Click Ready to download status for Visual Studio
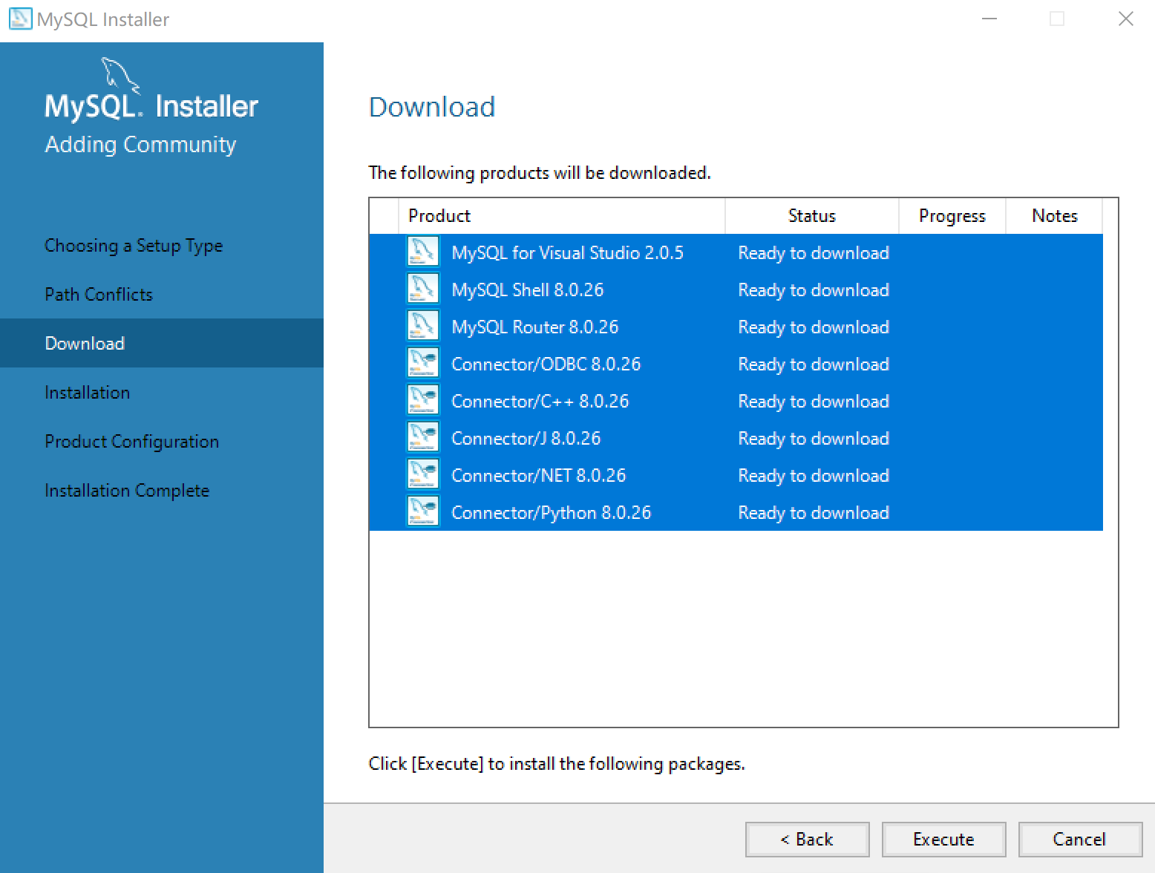1155x873 pixels. [x=814, y=253]
